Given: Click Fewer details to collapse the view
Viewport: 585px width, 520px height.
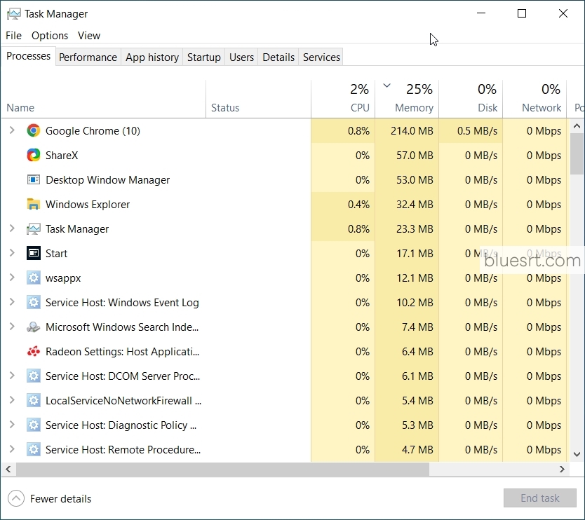Looking at the screenshot, I should coord(50,498).
